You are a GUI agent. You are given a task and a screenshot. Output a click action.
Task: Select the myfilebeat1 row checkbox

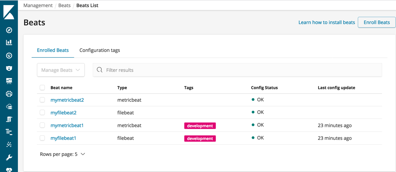tap(42, 138)
